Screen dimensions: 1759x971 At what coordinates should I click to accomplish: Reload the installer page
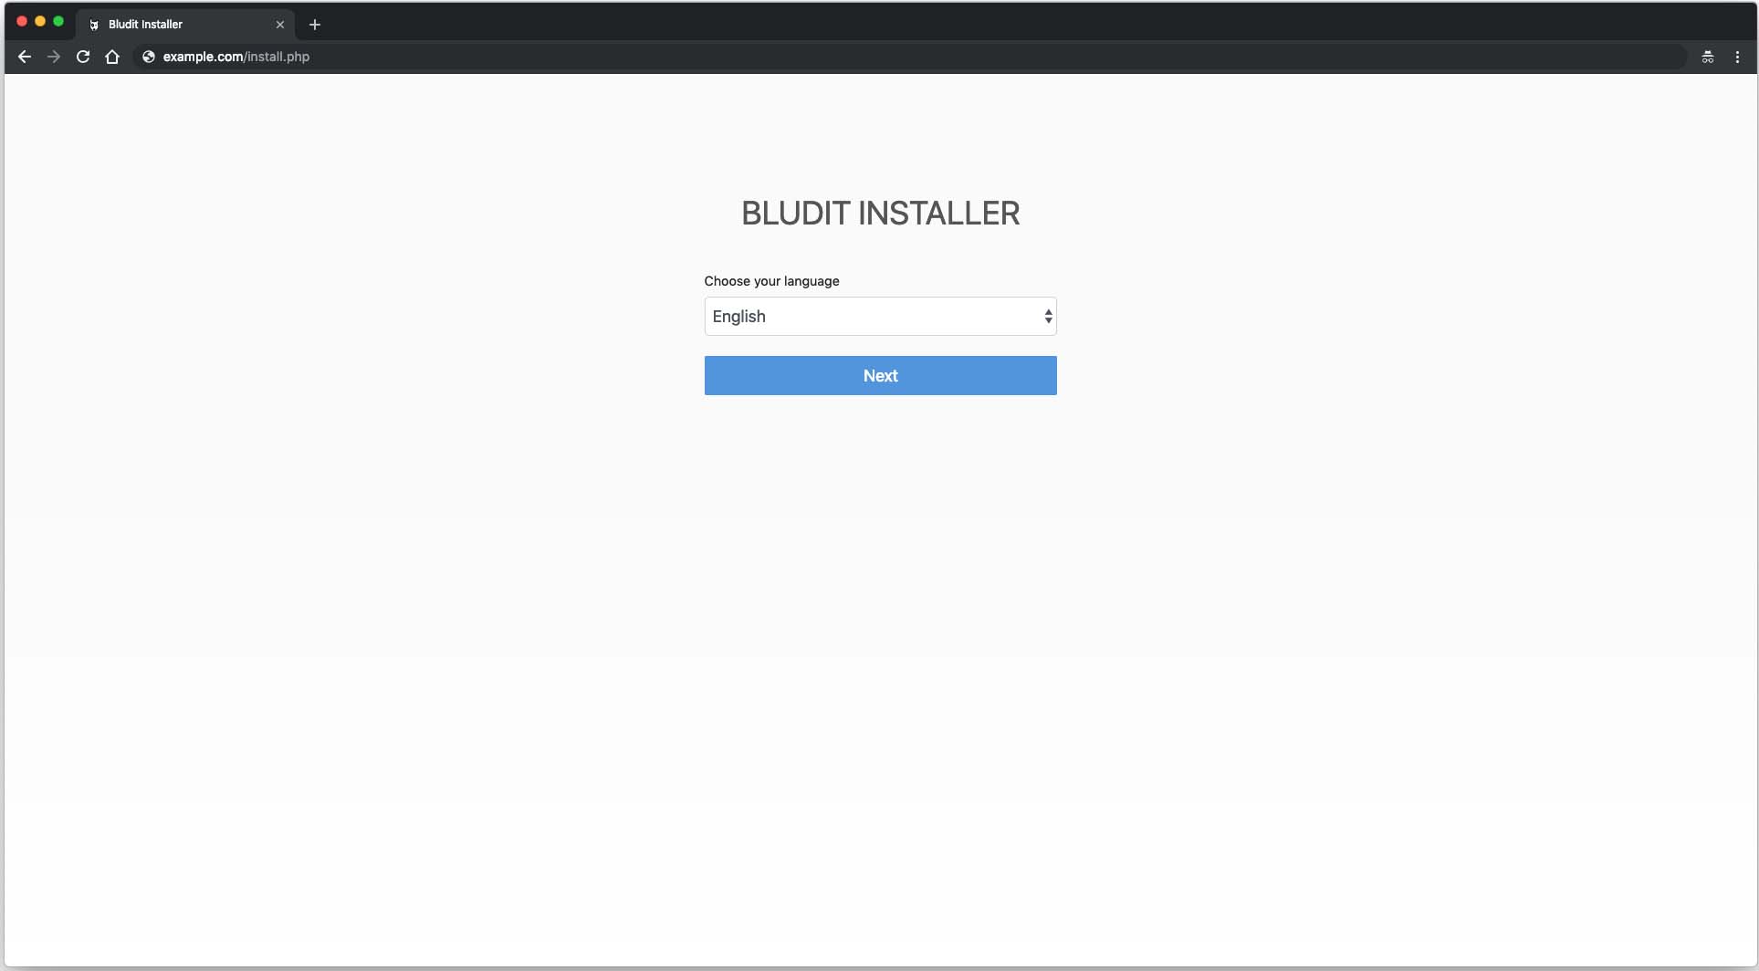(83, 57)
